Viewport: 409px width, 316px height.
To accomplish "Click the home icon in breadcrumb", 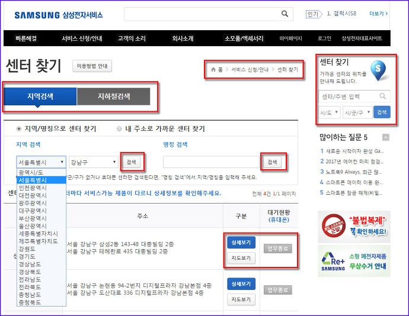I will click(x=213, y=70).
